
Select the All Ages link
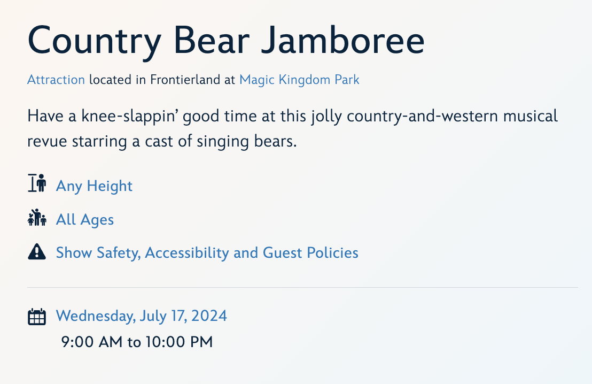click(84, 220)
